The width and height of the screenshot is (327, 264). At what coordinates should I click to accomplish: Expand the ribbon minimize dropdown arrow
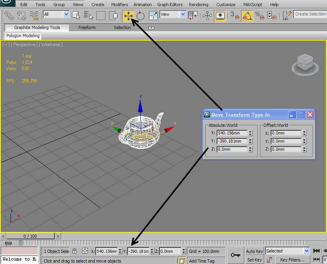click(x=151, y=28)
